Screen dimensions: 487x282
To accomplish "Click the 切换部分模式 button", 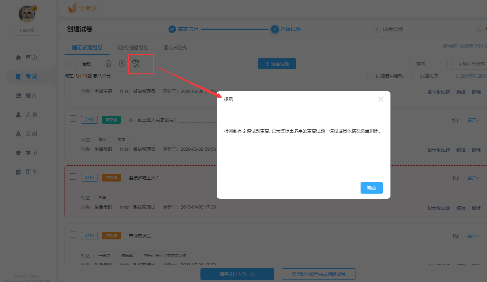I will pyautogui.click(x=470, y=64).
